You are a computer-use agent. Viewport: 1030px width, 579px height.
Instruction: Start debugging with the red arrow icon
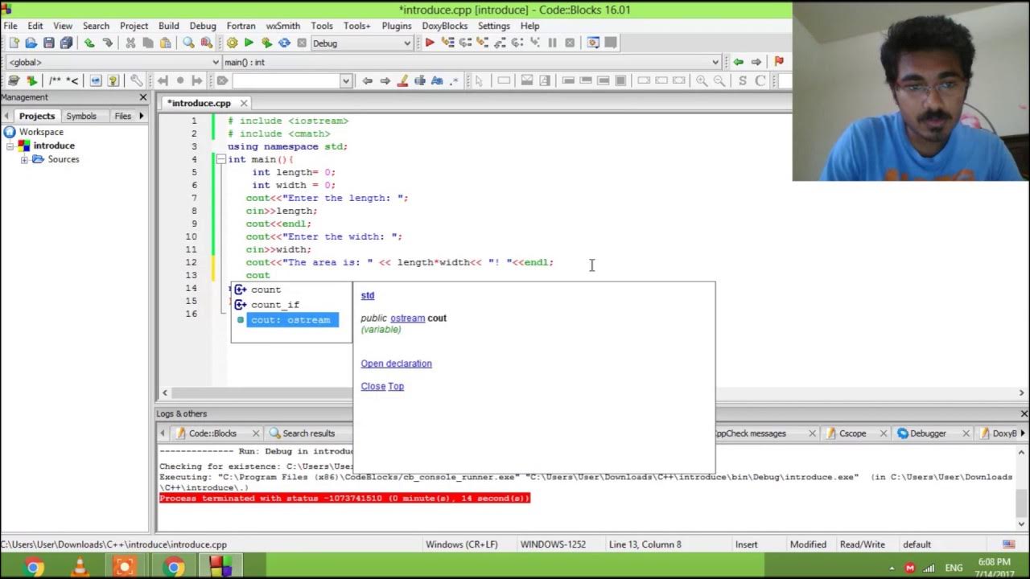pos(430,43)
